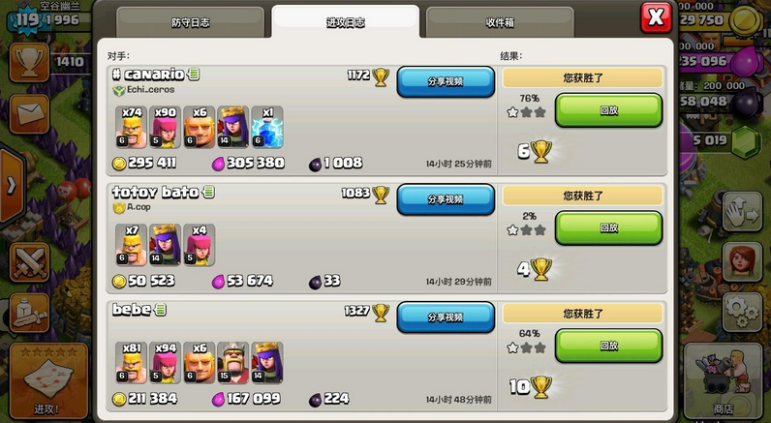Open the 商店 shop icon
The image size is (771, 423).
coord(725,380)
